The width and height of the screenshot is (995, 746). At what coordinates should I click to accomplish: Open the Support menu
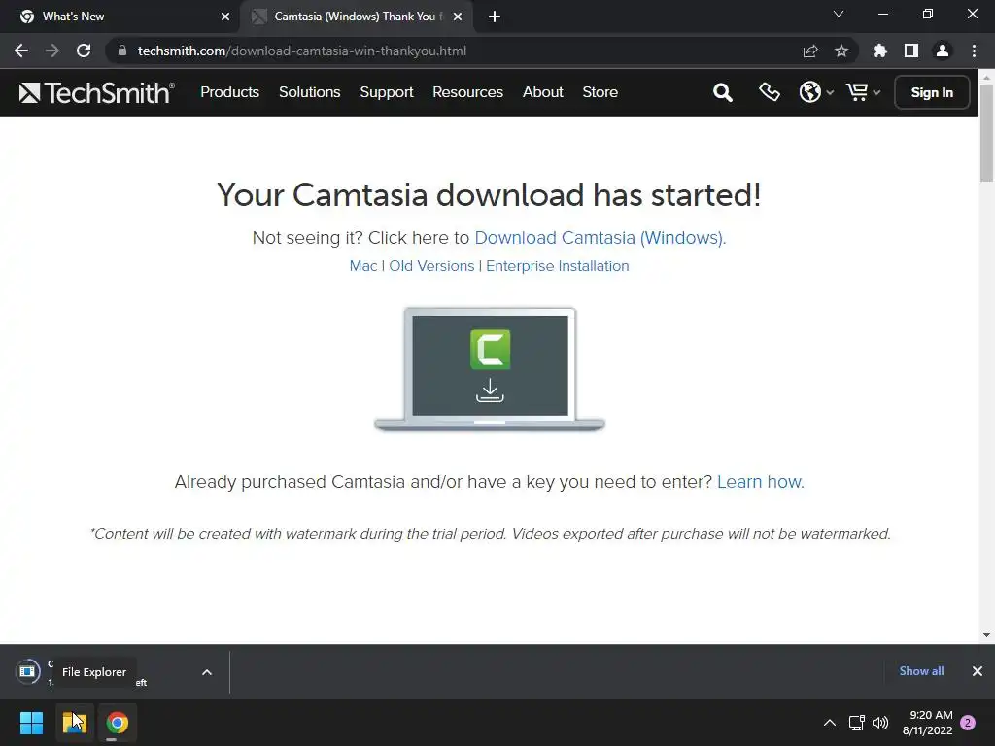pos(387,92)
